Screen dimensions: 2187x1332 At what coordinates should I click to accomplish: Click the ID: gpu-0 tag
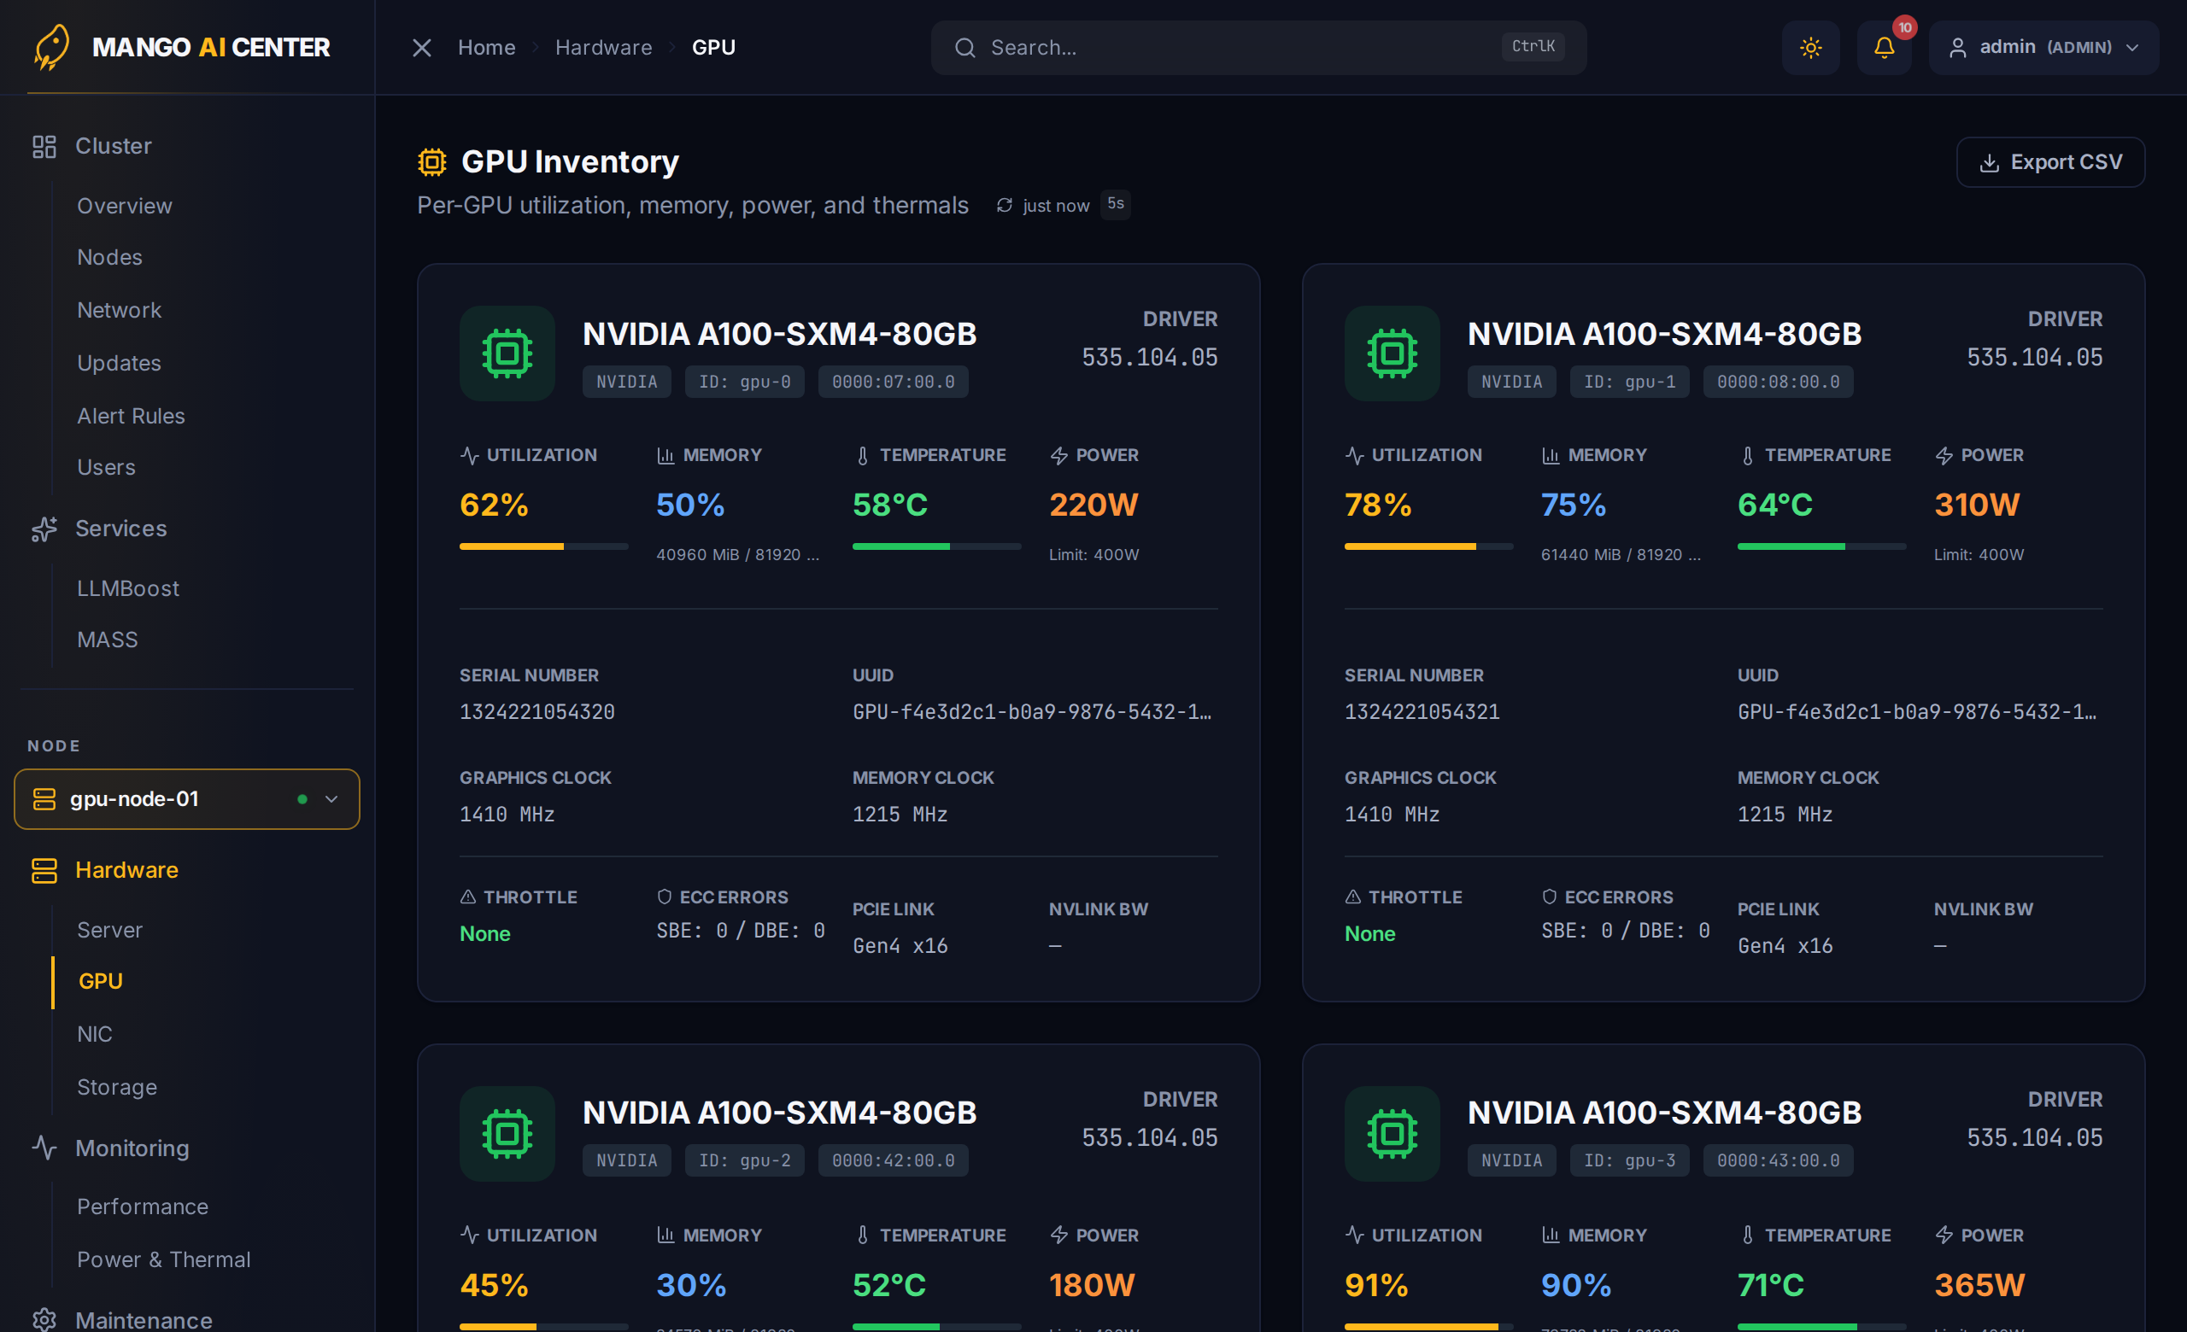tap(744, 383)
